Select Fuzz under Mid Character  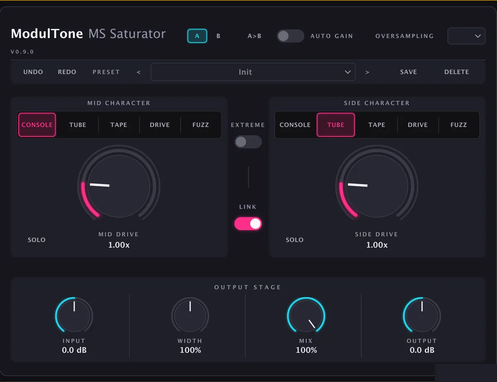(x=201, y=125)
